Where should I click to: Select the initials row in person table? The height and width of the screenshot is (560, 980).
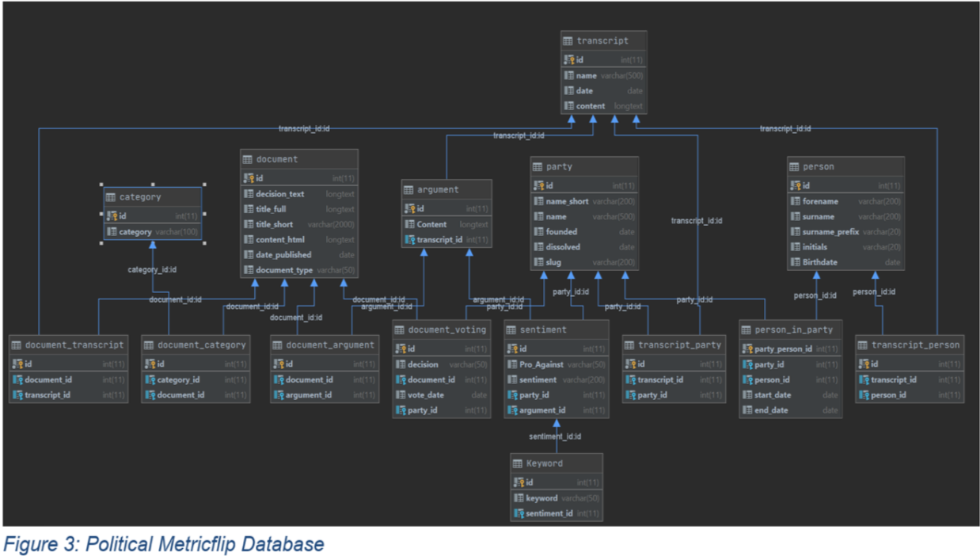[x=845, y=247]
